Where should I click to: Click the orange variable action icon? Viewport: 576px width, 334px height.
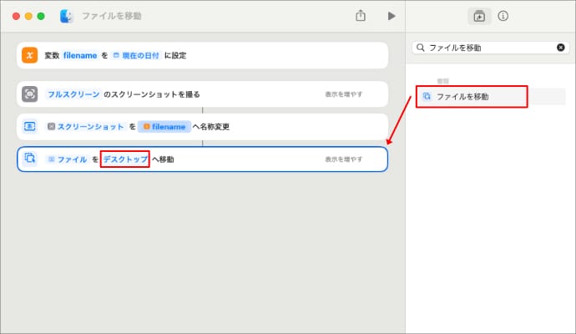[30, 55]
